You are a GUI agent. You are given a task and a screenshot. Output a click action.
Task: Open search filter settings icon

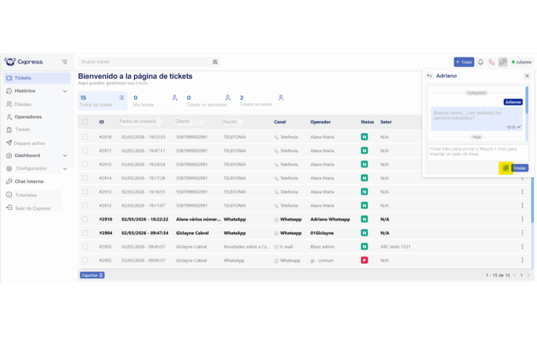tap(215, 62)
